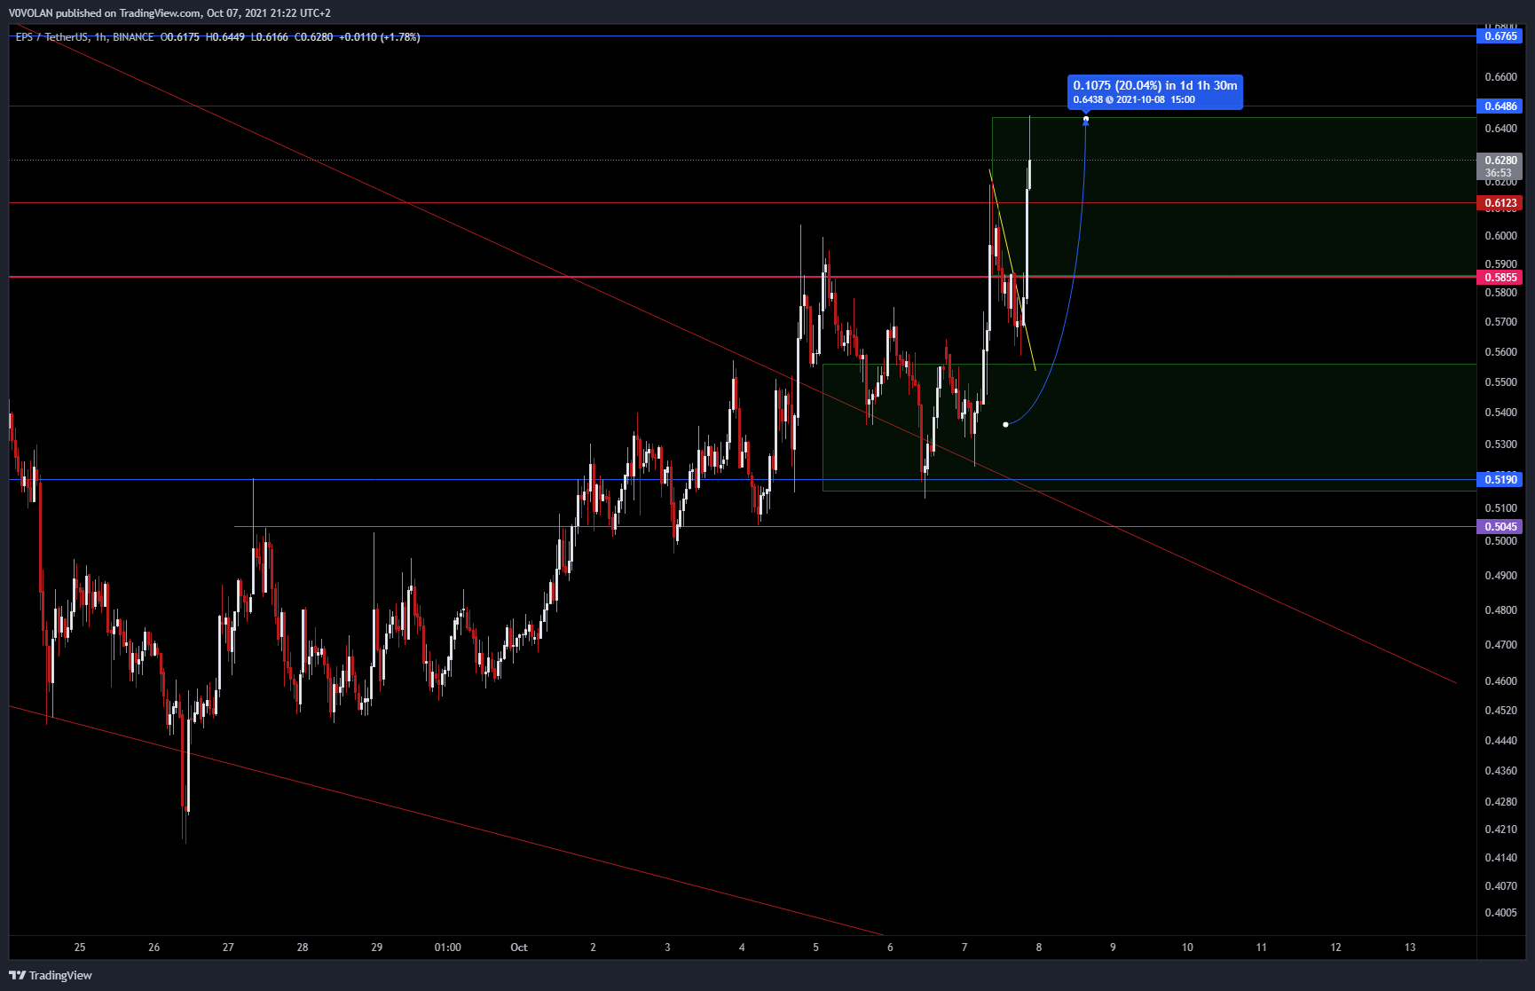The image size is (1535, 991).
Task: Click the current price label 0.6280
Action: tap(1500, 161)
